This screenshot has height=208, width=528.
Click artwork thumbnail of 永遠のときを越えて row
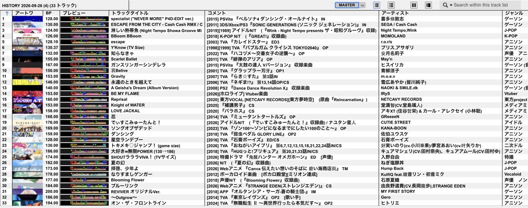tap(28, 82)
